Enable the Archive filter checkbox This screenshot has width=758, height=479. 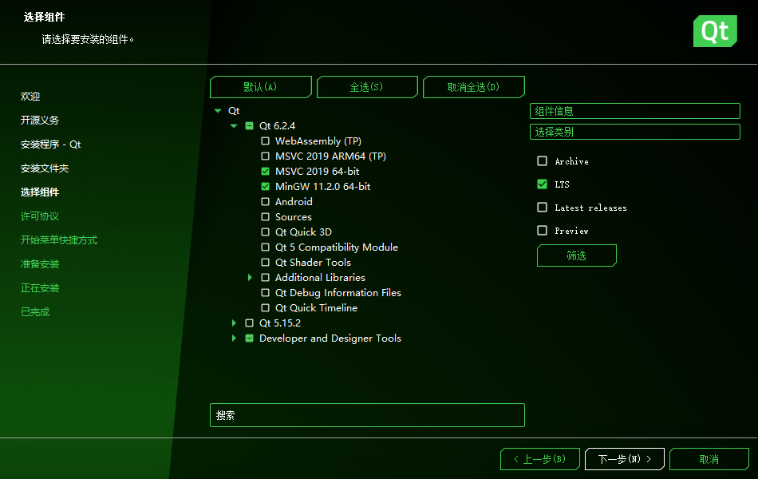[x=543, y=161]
